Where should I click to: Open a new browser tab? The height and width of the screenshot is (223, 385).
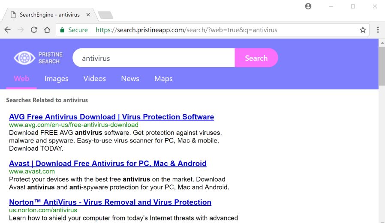[105, 15]
